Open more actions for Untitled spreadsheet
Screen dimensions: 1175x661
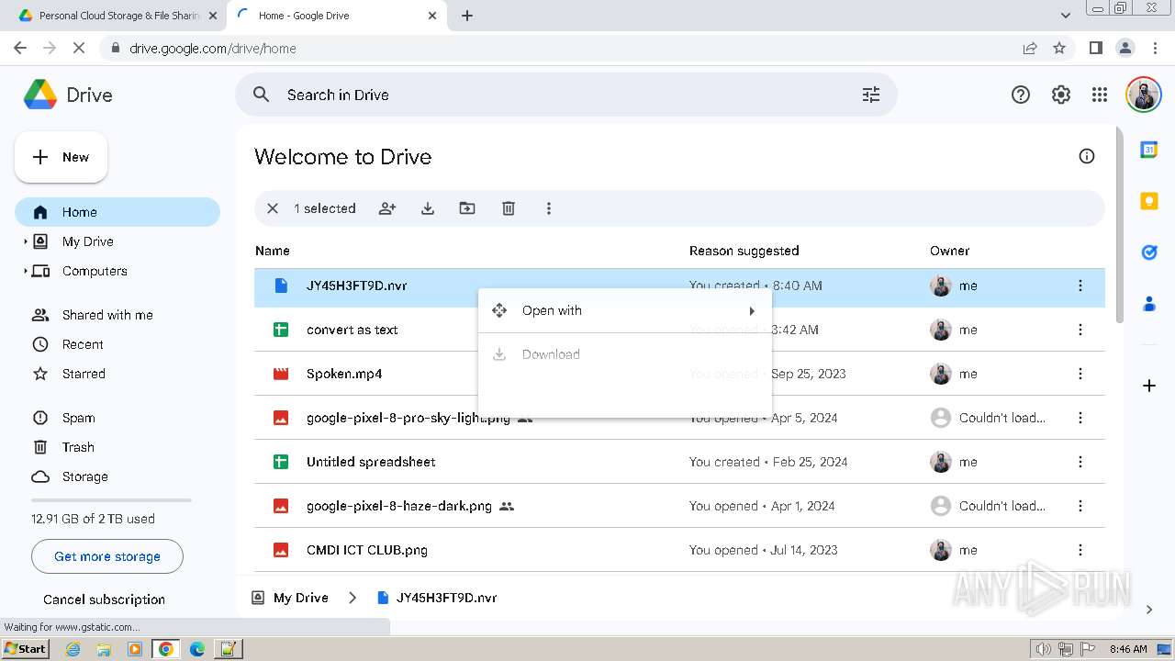pos(1080,462)
